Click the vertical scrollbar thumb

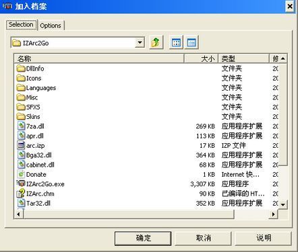tap(283, 114)
